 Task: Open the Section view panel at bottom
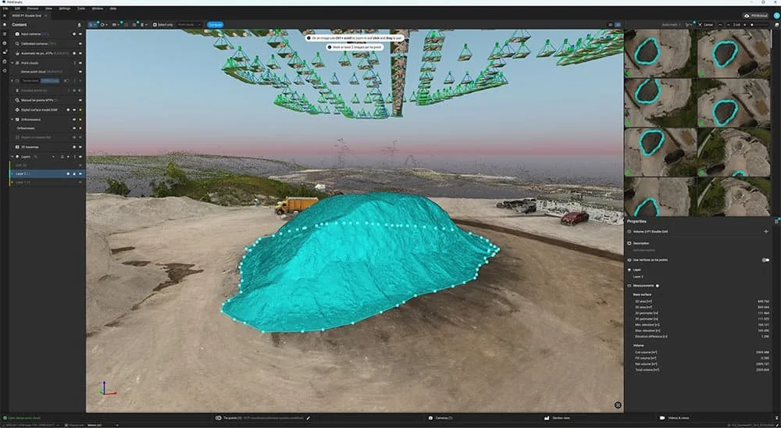557,418
